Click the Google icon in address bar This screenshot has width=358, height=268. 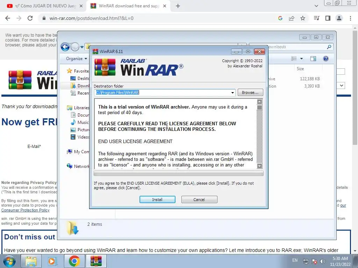(280, 18)
